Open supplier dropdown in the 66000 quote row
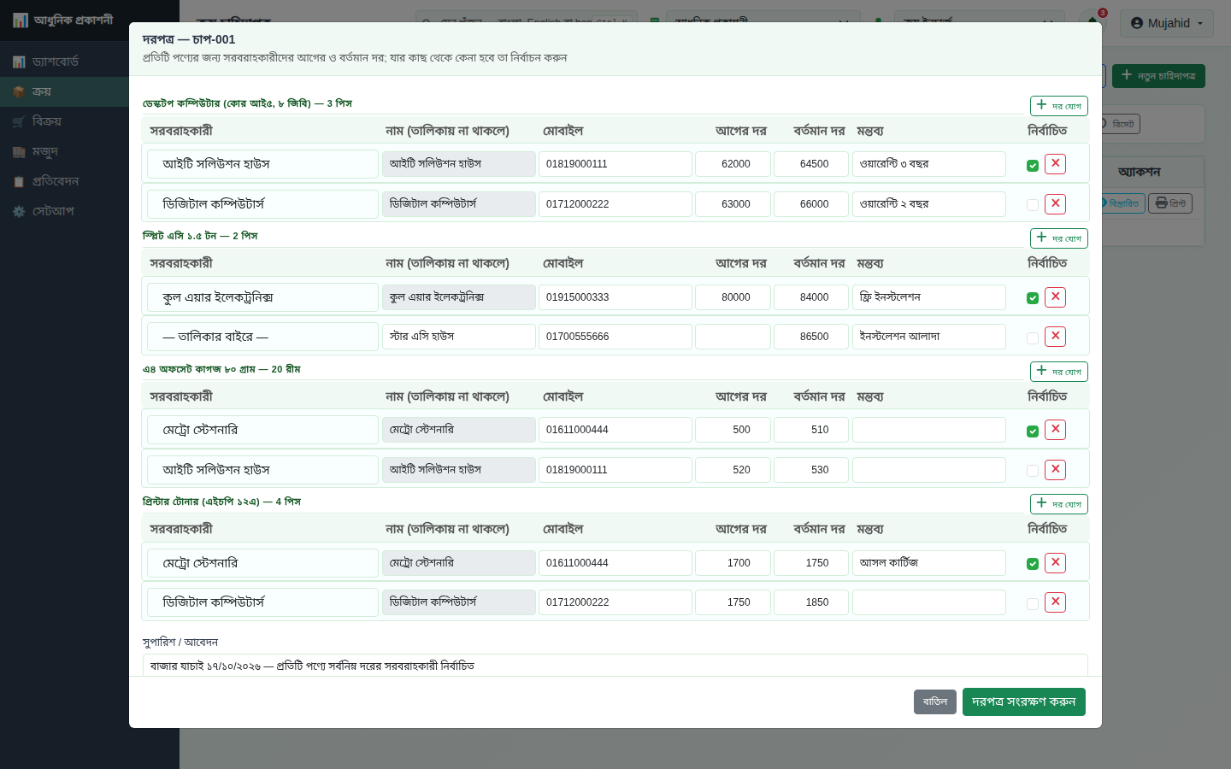Screen dimensions: 1231x769 point(262,204)
